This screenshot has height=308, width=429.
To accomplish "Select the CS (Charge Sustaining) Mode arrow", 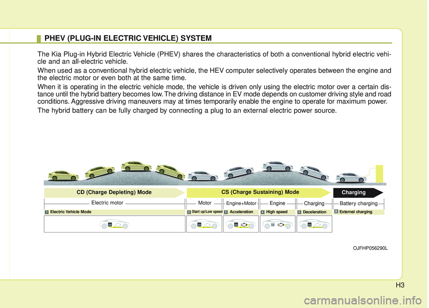I will (260, 192).
